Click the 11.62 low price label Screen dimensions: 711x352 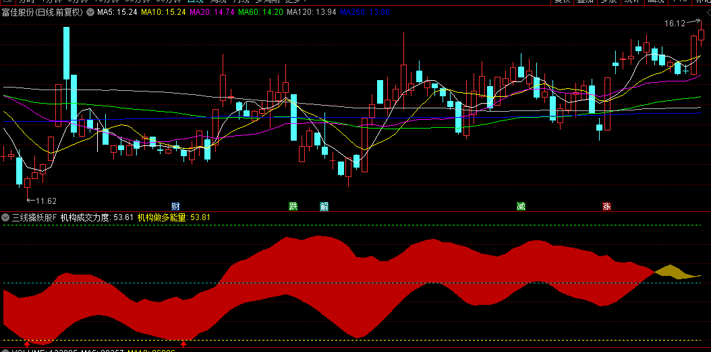47,201
